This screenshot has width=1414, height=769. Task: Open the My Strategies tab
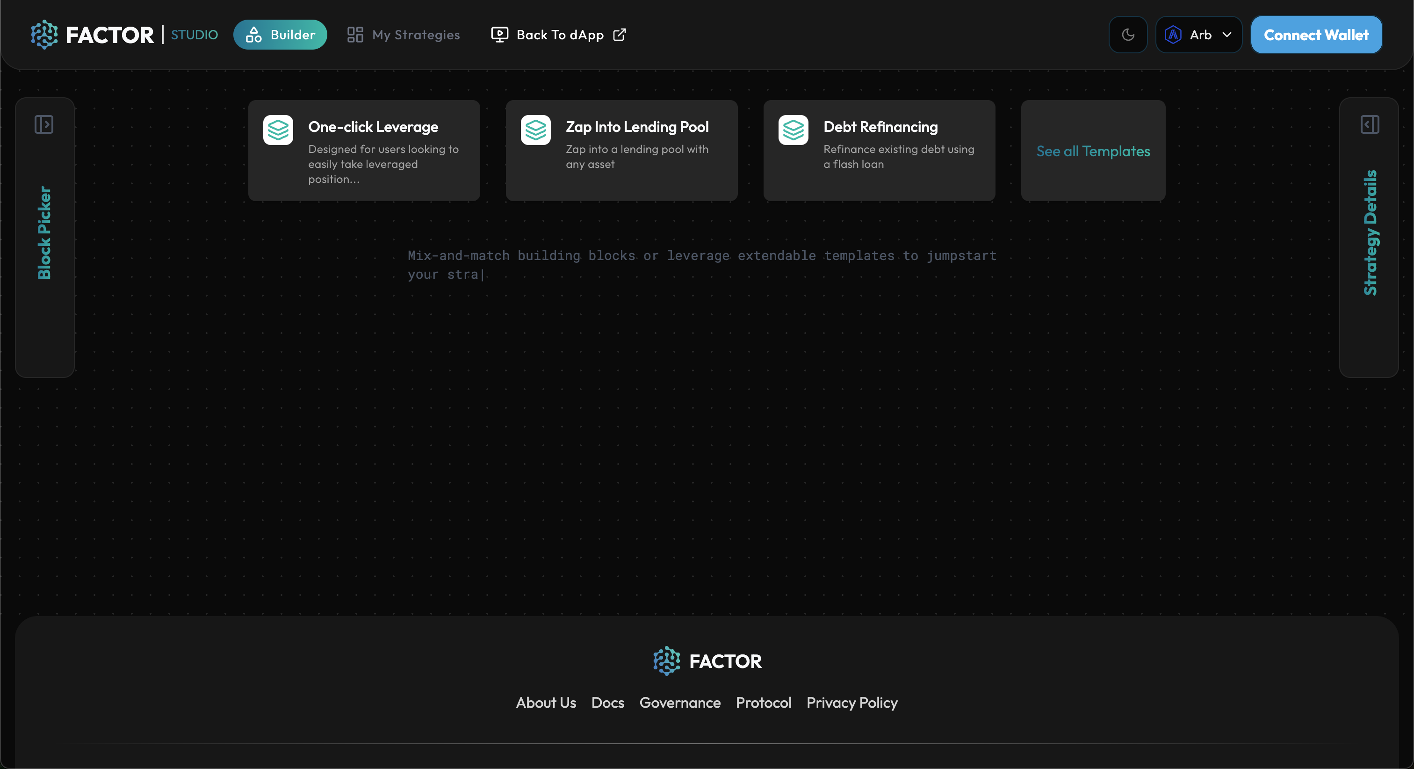click(404, 35)
